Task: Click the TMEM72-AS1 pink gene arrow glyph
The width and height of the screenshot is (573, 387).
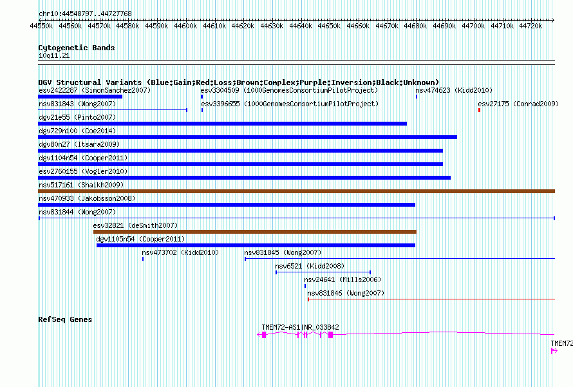Action: tap(406, 334)
